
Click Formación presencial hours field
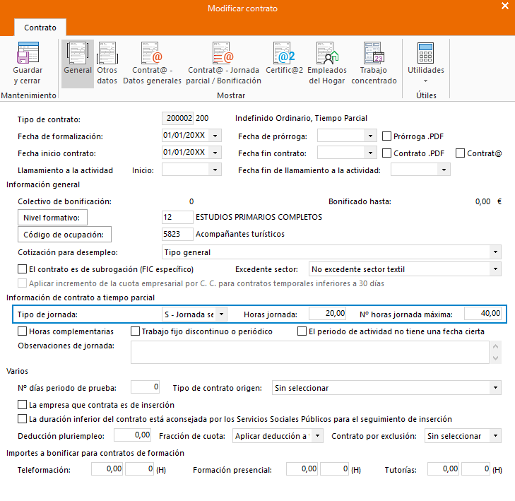335,468
